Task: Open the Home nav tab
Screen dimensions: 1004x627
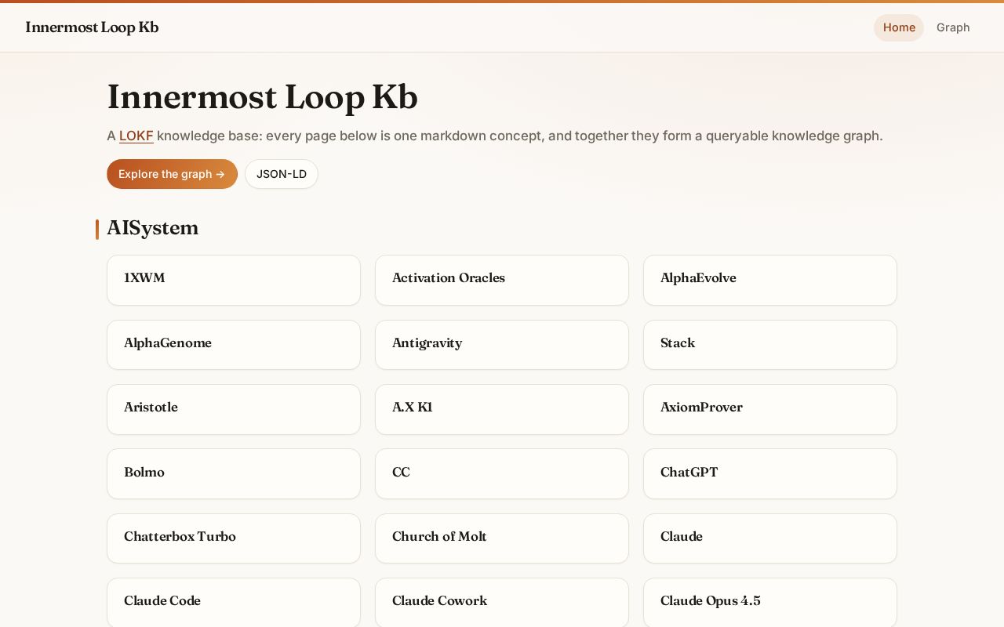Action: point(899,27)
